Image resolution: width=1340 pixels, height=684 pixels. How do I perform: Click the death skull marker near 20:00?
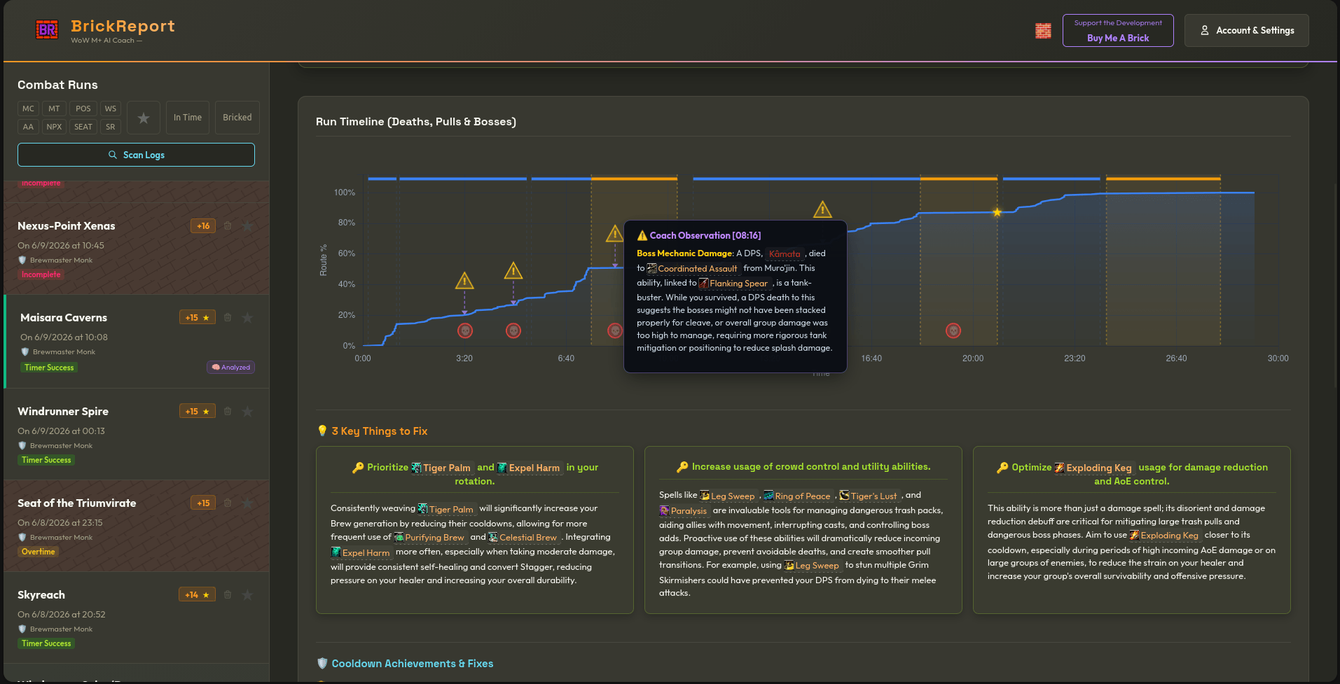pos(953,330)
